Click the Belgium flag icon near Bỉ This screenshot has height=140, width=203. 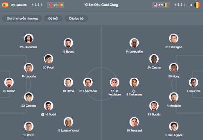197,5
